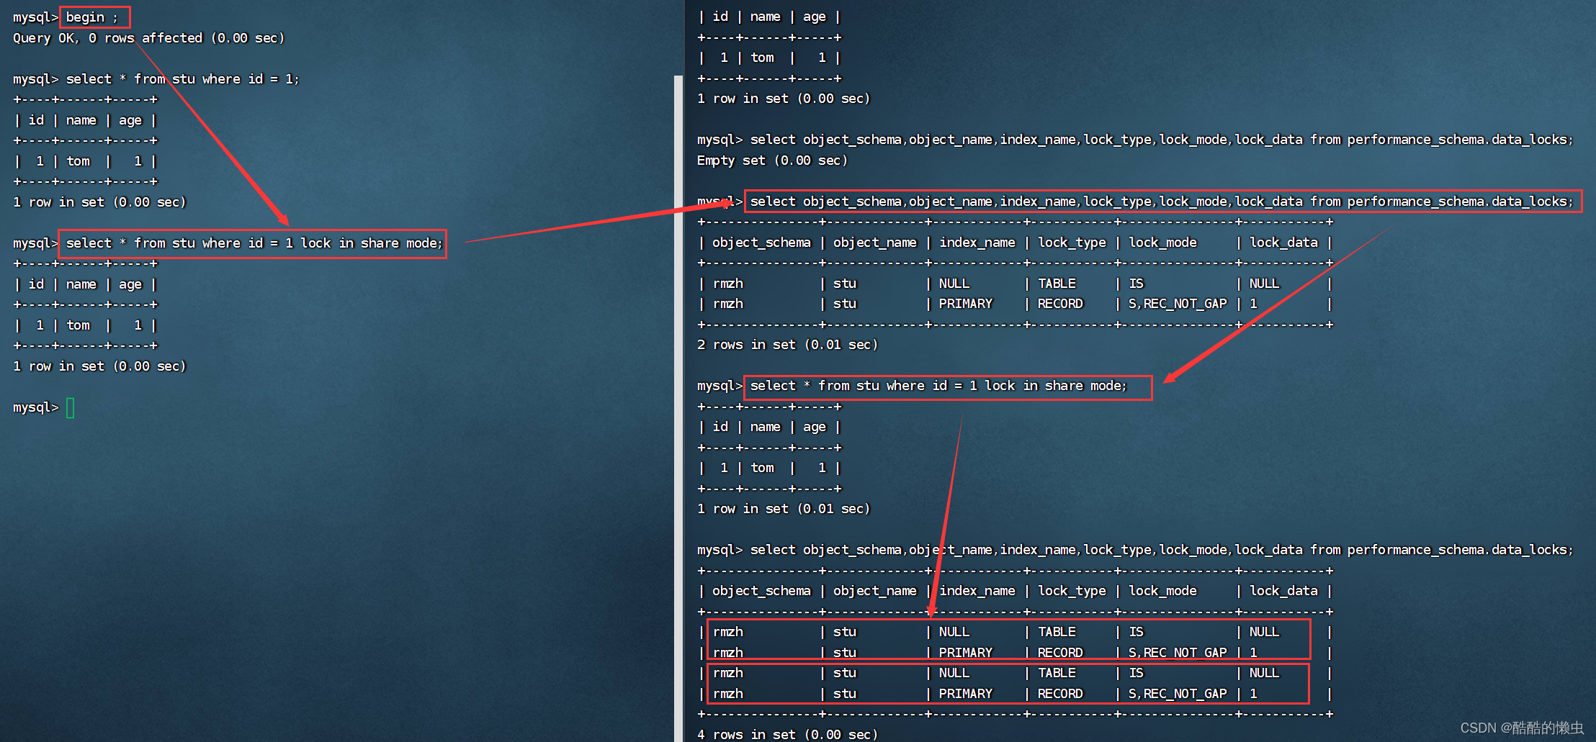Click 'Query OK, 0 rows affected' message
This screenshot has height=742, width=1596.
pos(108,38)
